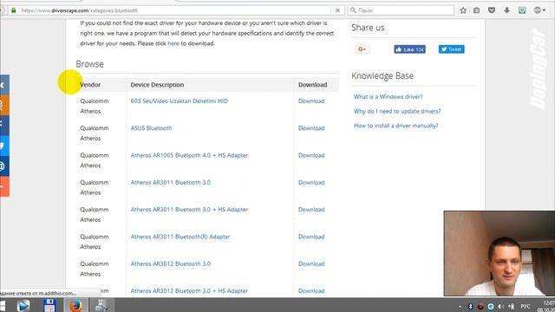The image size is (555, 312).
Task: Open the gray extension dropdown in toolbar
Action: click(x=539, y=10)
